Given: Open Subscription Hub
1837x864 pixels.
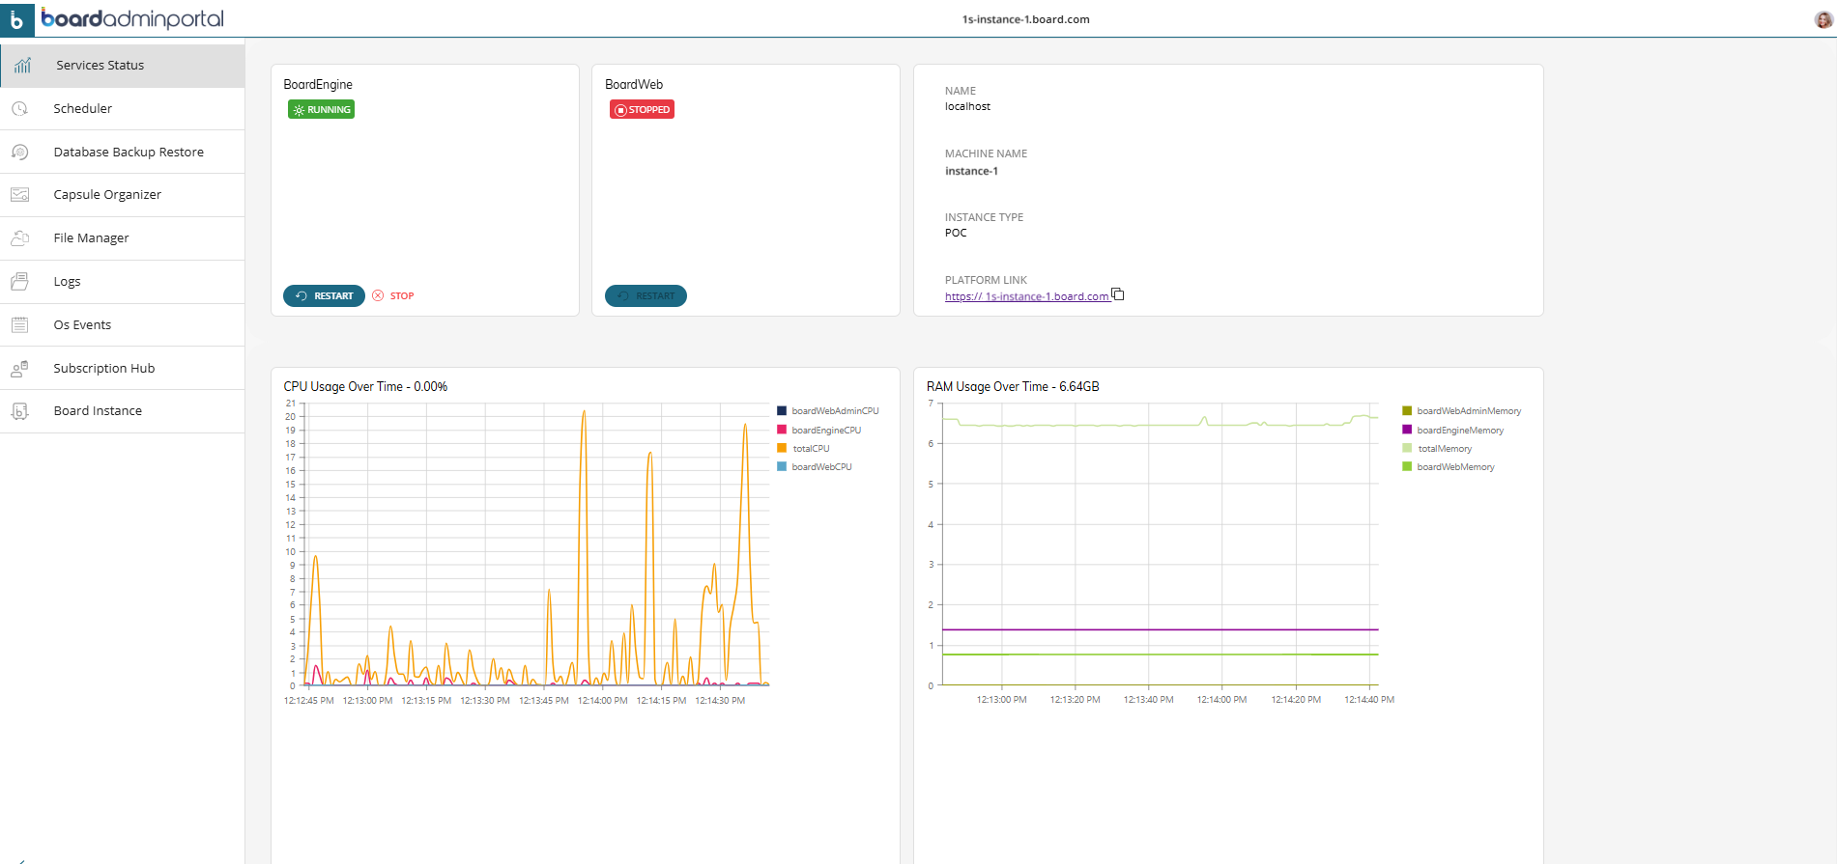Looking at the screenshot, I should (123, 368).
